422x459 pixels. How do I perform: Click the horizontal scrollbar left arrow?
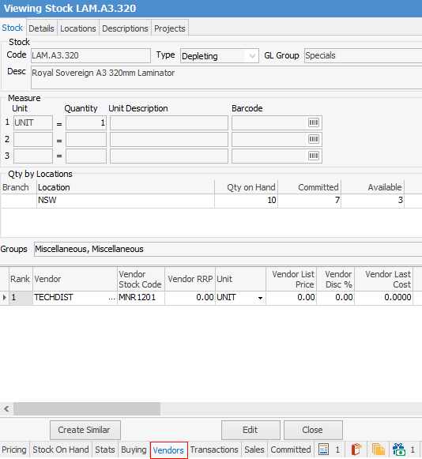point(6,408)
